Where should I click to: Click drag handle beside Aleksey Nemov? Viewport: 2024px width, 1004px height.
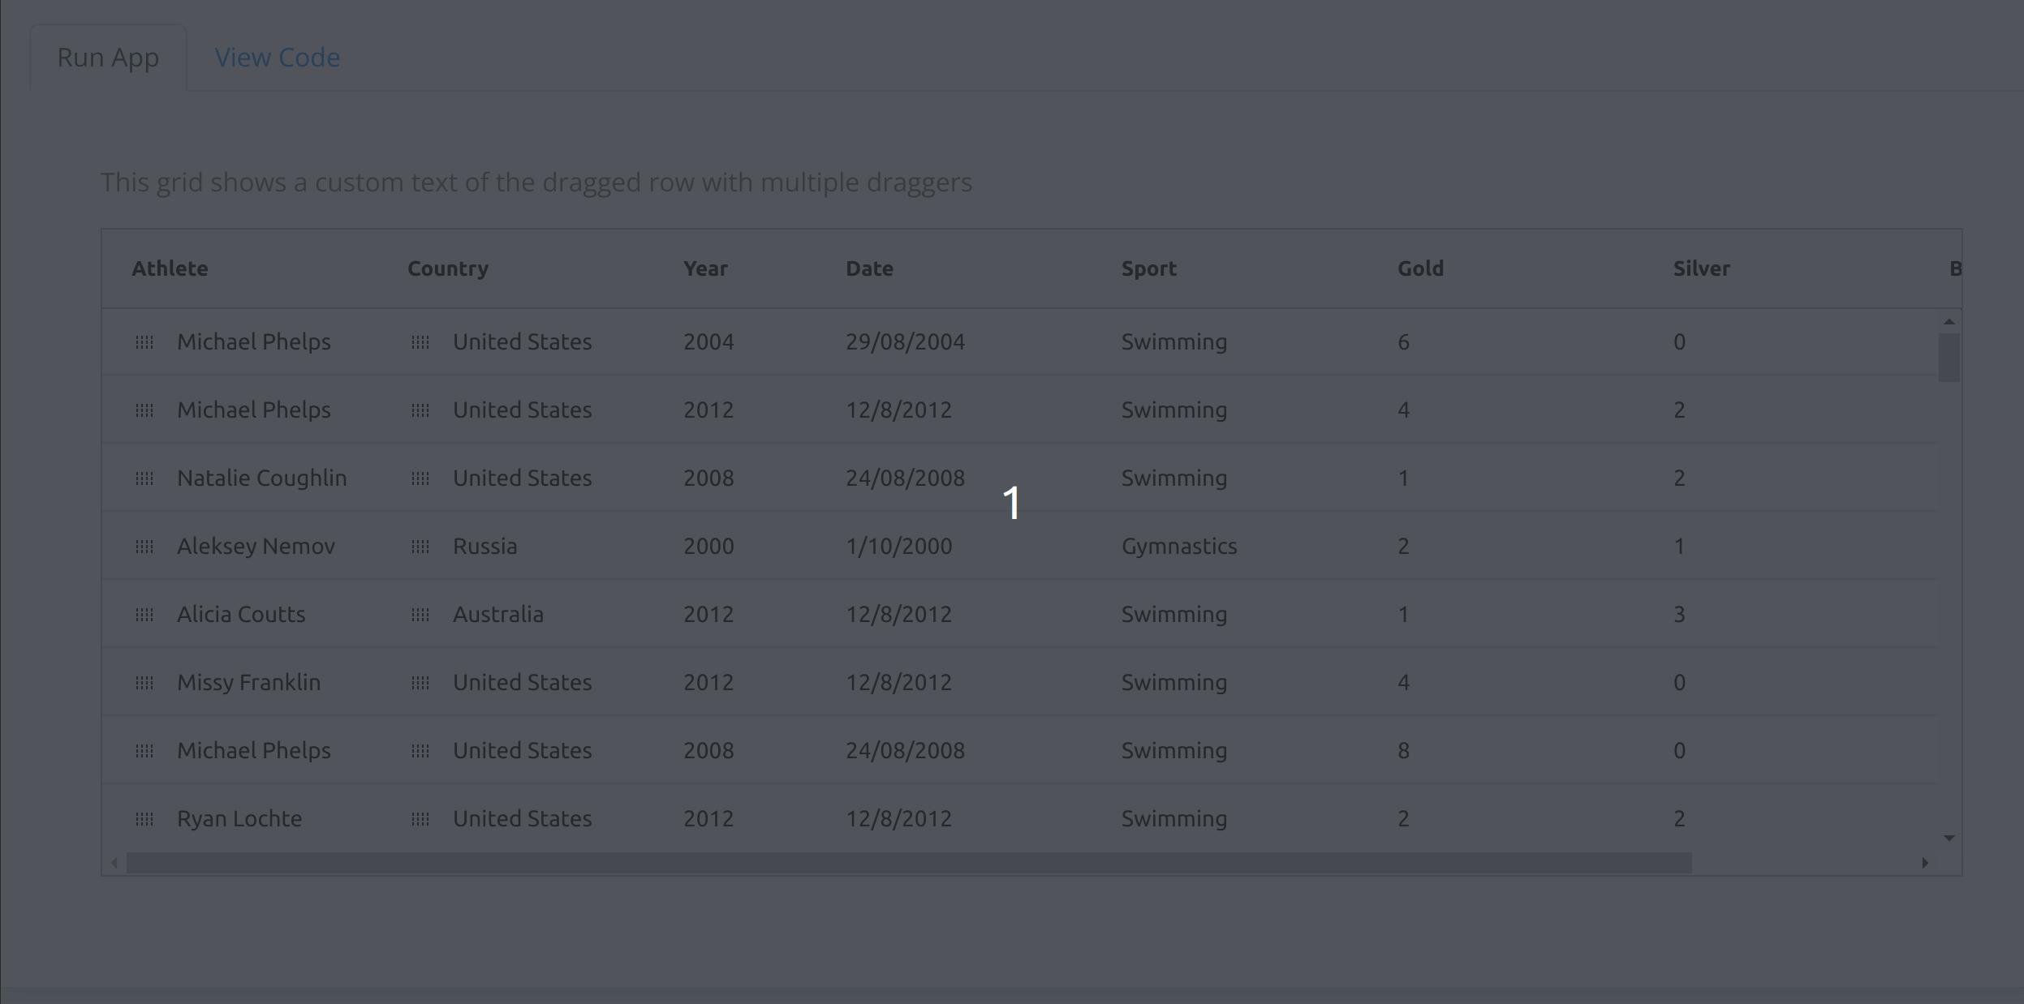tap(144, 547)
